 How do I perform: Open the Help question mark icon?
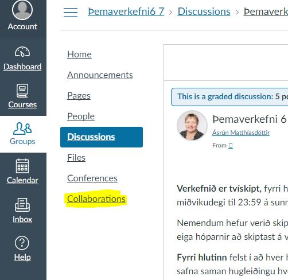(x=22, y=243)
